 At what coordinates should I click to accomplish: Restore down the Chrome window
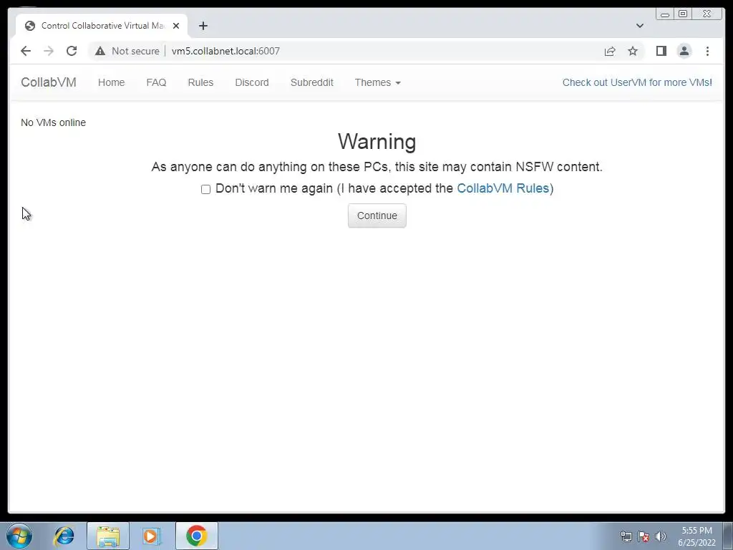tap(682, 14)
